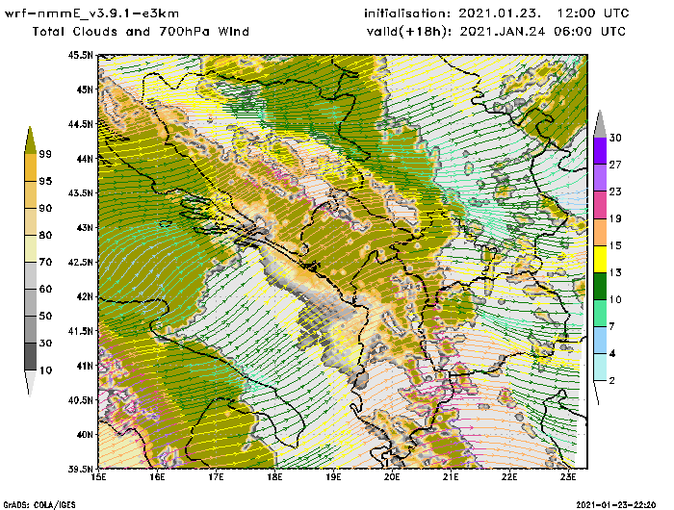Select the '18E' longitude label

(274, 477)
